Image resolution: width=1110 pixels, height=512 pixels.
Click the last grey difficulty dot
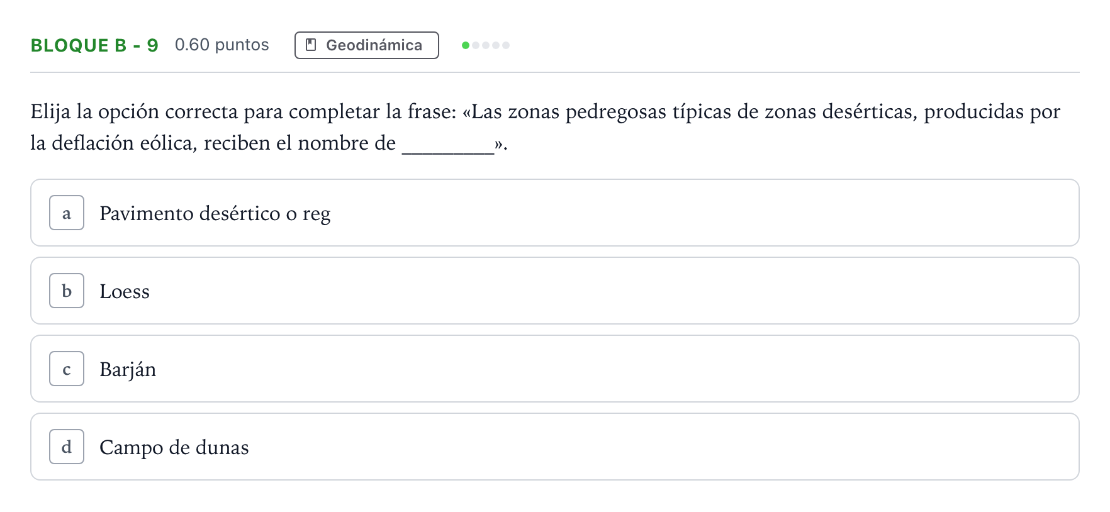(506, 45)
